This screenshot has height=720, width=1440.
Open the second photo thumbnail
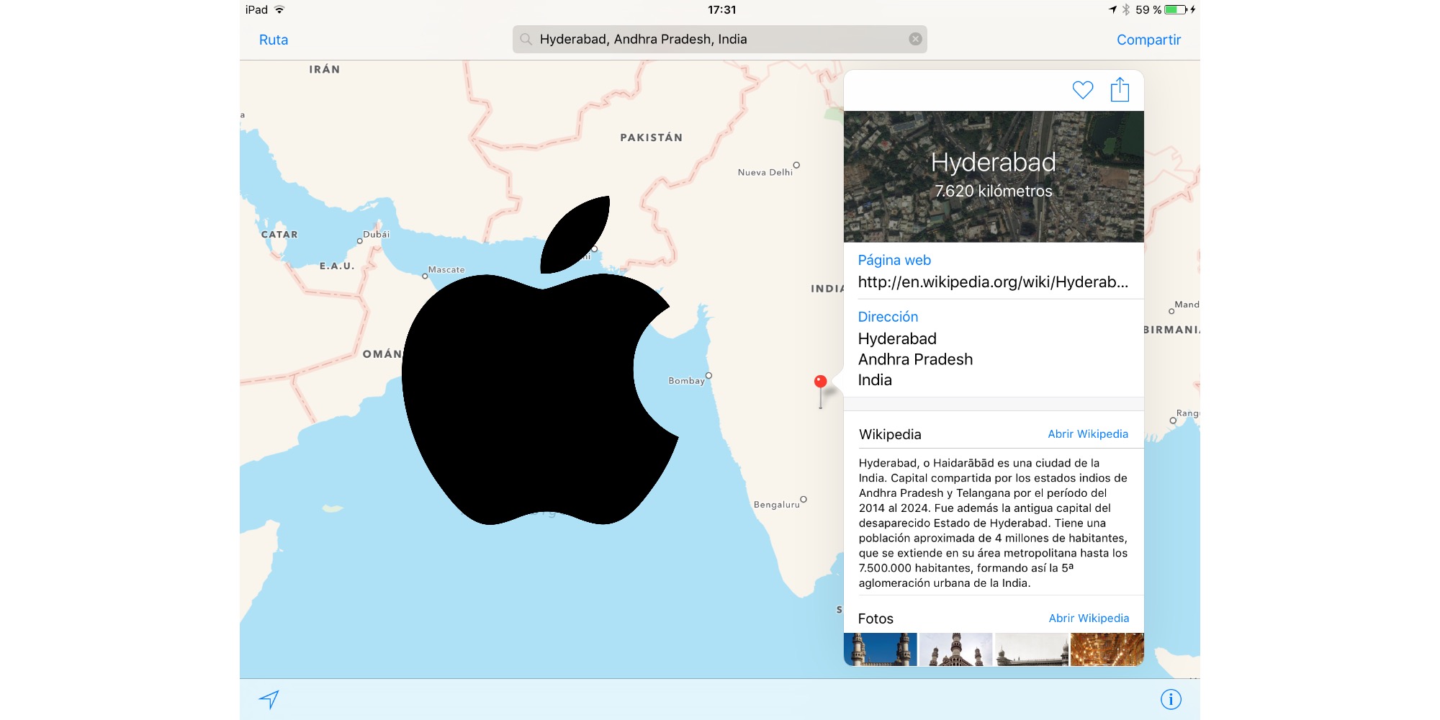coord(955,649)
